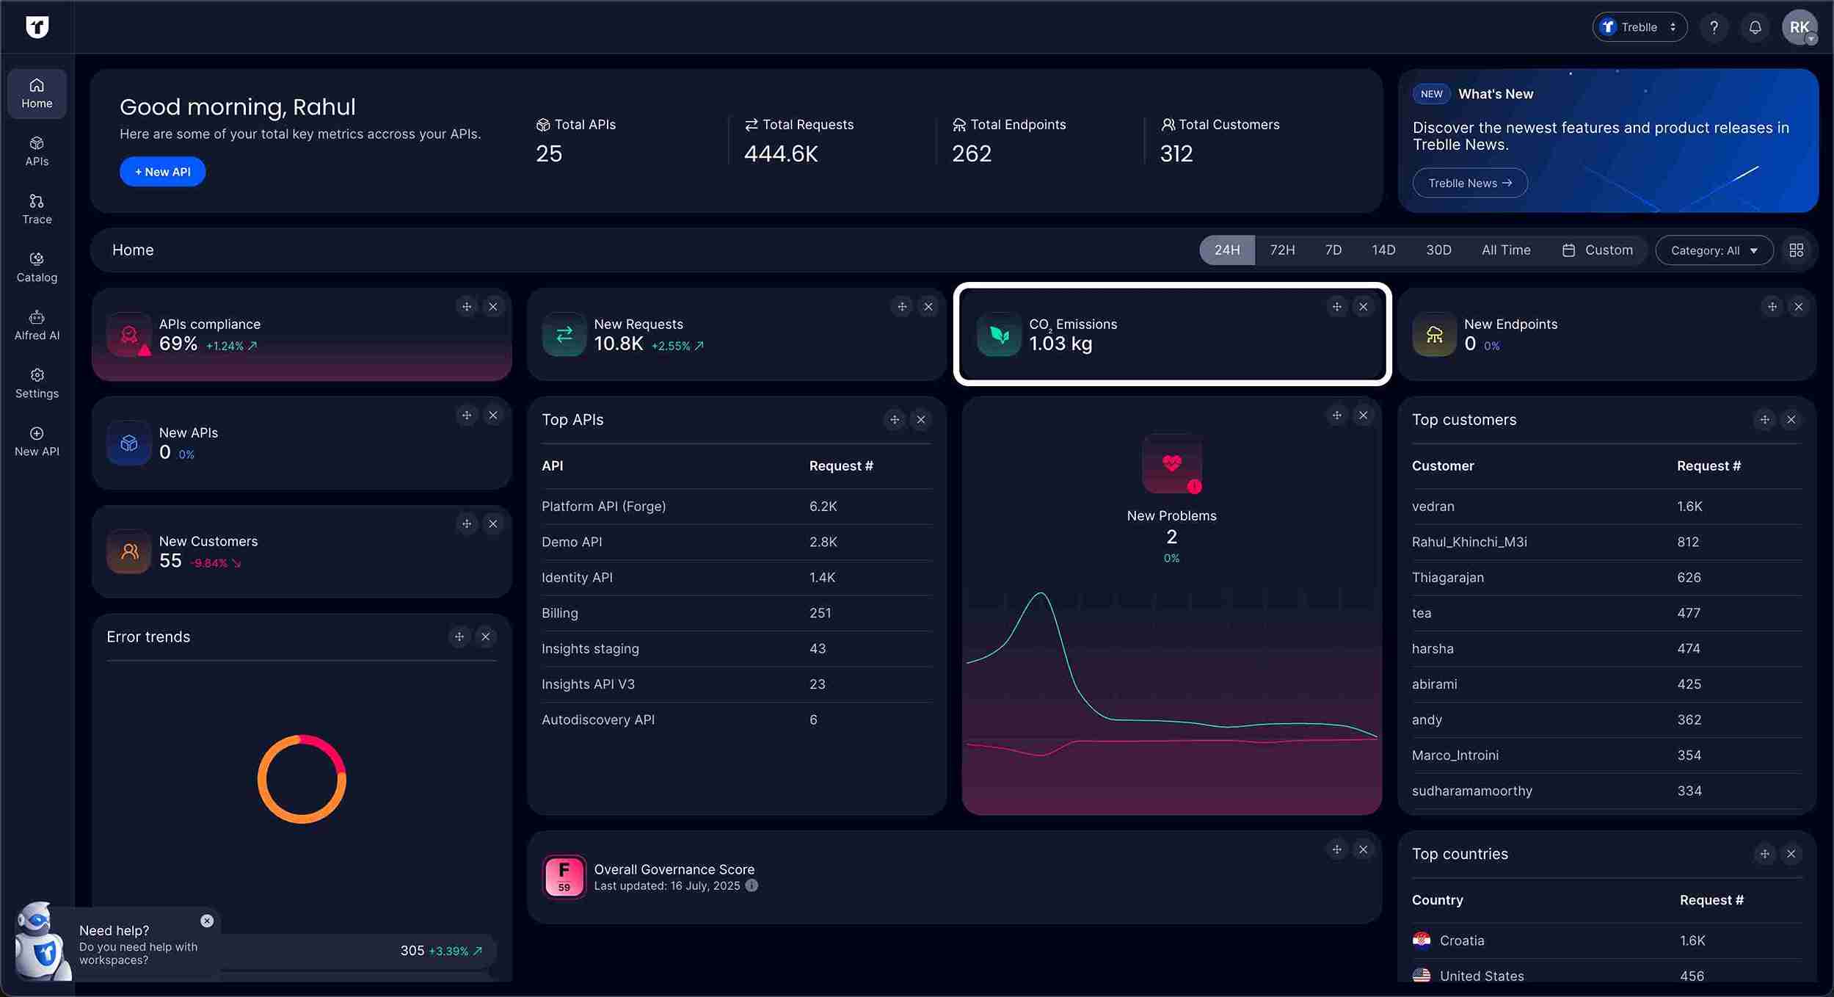Go to Catalog in the sidebar
This screenshot has width=1834, height=997.
(37, 267)
